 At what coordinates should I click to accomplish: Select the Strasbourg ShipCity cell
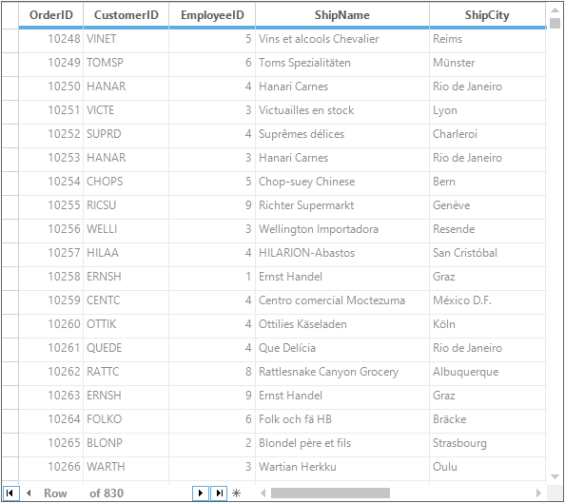[488, 443]
